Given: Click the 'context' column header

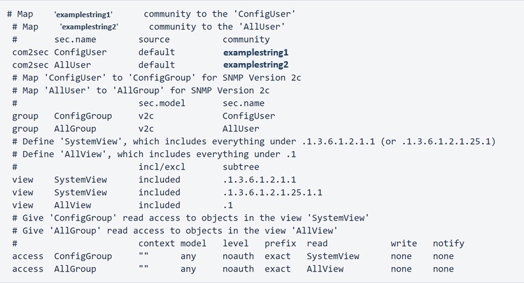Looking at the screenshot, I should tap(156, 243).
